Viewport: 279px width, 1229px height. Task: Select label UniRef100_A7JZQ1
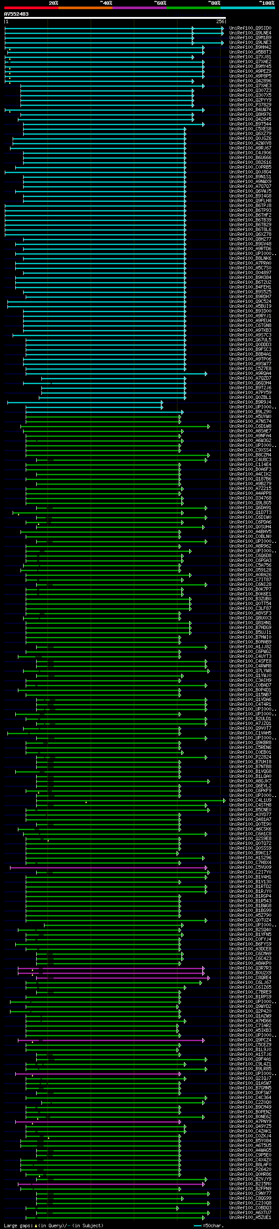coord(250,723)
